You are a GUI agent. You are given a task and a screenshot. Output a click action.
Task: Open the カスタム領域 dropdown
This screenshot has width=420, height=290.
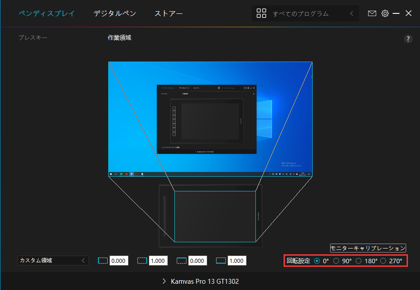53,261
